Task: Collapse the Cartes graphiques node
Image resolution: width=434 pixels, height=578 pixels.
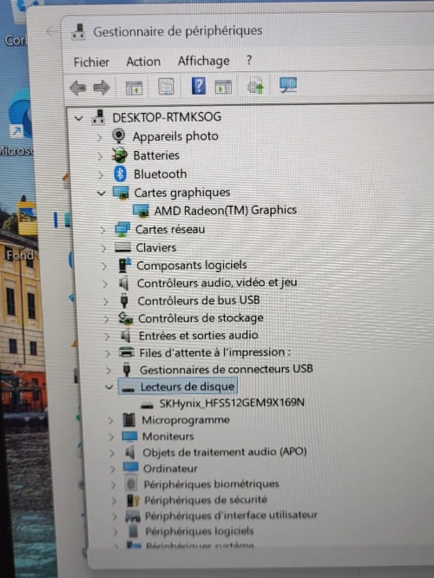Action: tap(101, 194)
